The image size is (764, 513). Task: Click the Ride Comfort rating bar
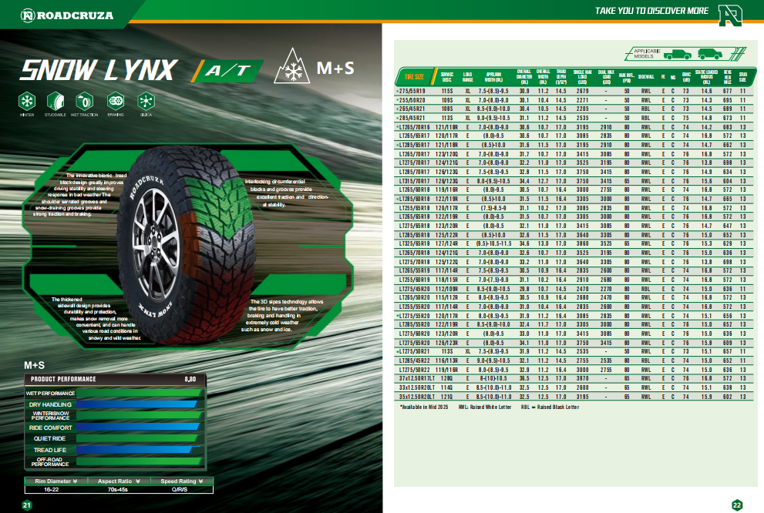click(x=138, y=427)
